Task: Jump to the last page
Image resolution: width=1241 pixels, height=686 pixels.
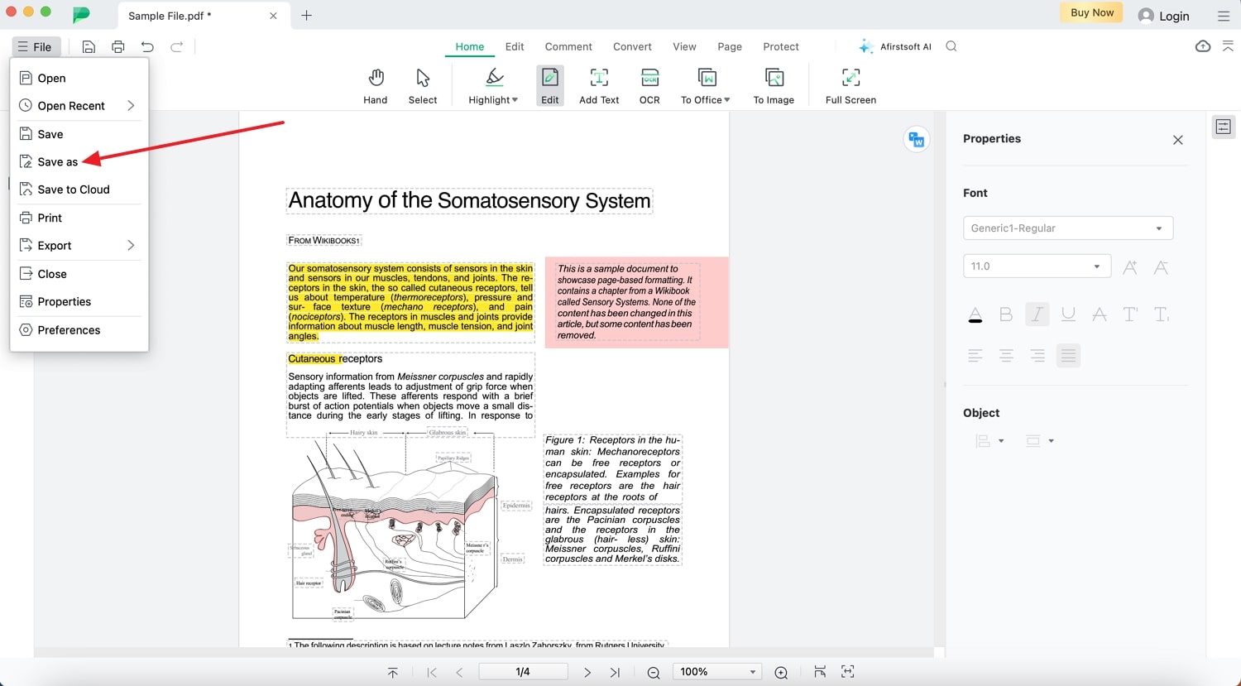Action: [x=615, y=672]
